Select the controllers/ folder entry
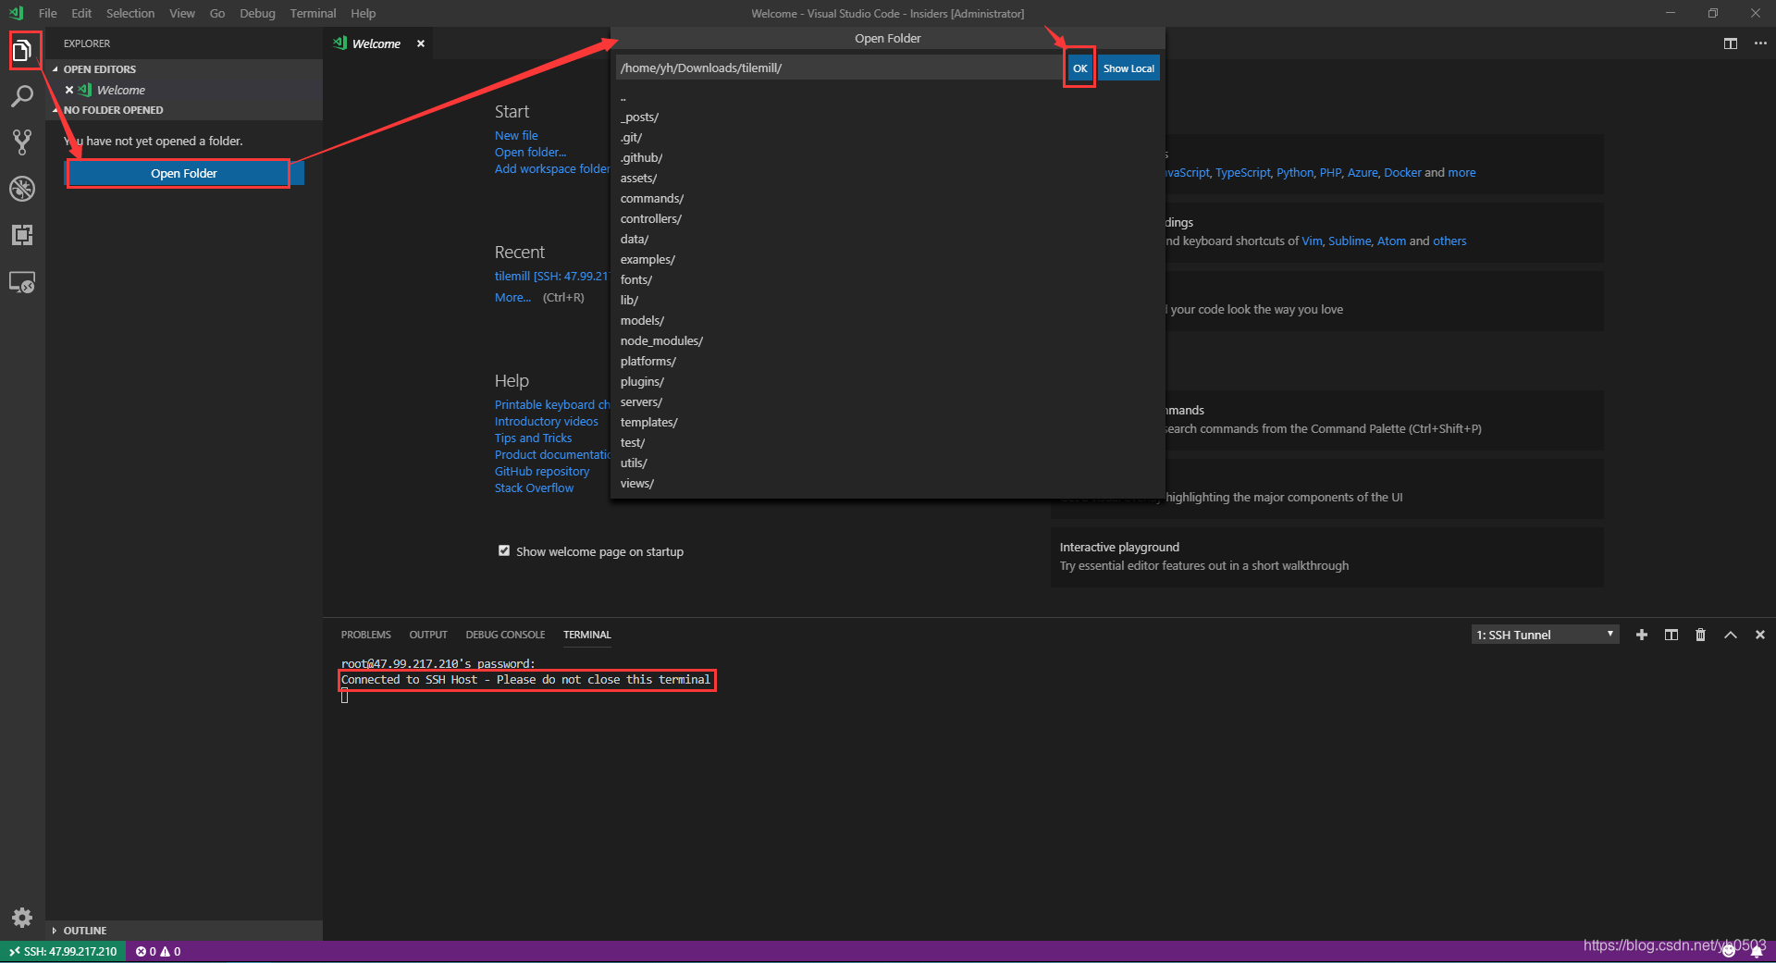 point(887,218)
